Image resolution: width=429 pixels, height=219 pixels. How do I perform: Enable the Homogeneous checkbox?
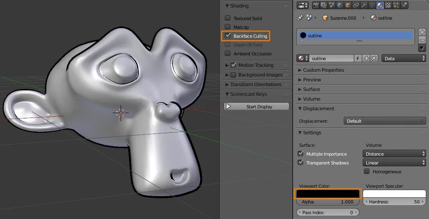pyautogui.click(x=367, y=172)
